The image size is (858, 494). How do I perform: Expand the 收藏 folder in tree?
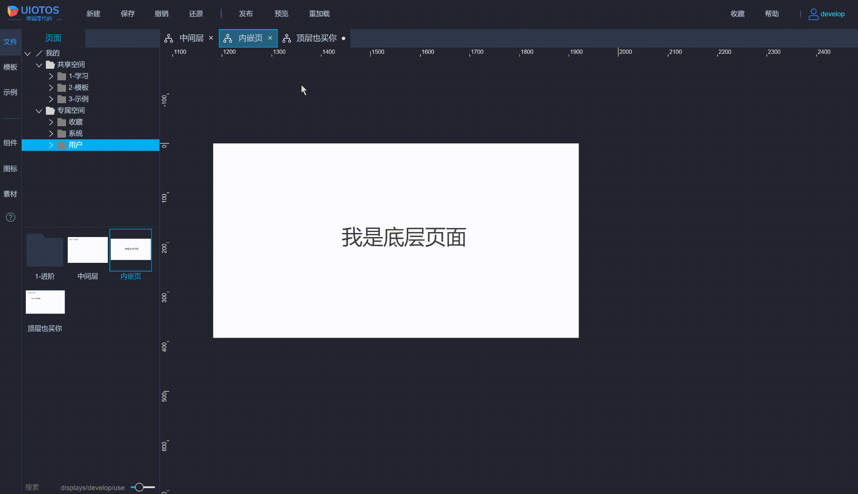click(51, 122)
